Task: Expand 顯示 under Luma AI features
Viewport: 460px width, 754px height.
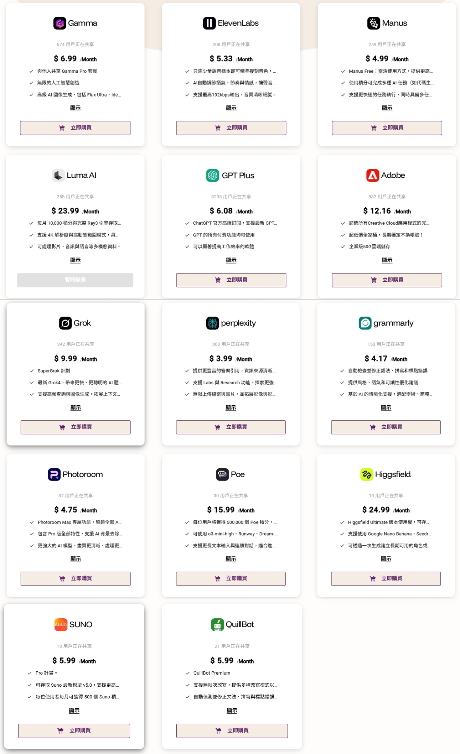Action: click(75, 260)
